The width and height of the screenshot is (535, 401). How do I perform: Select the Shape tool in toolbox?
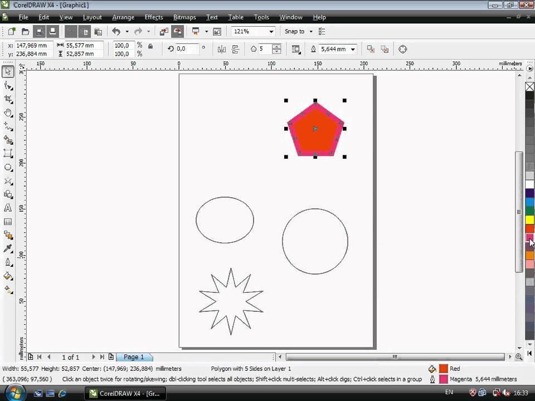pos(8,85)
